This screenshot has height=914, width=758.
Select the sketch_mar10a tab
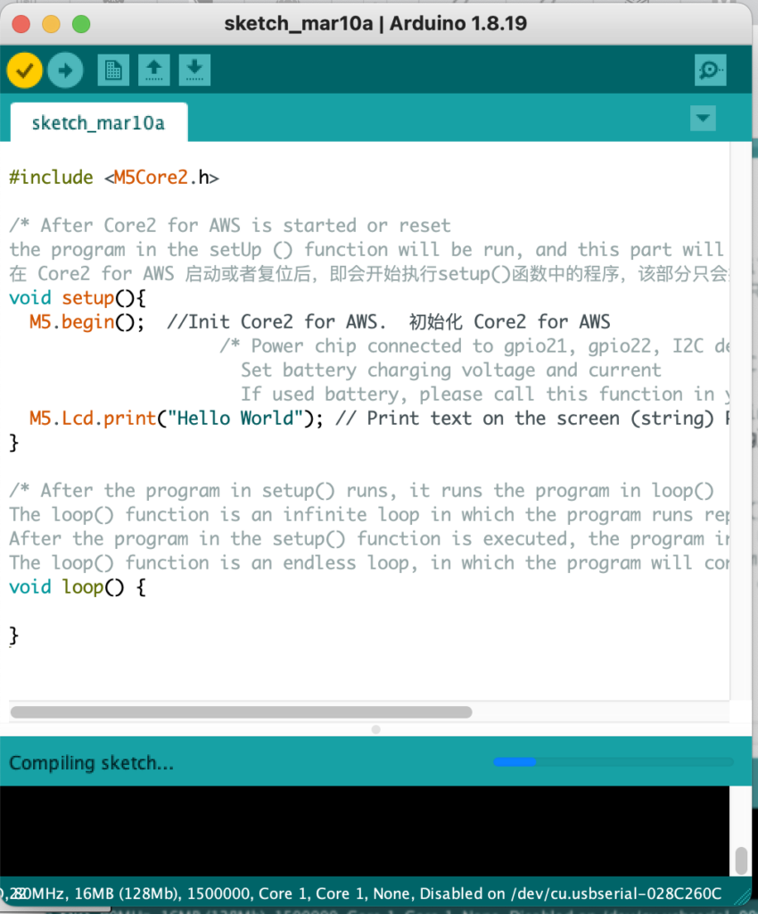[x=98, y=123]
